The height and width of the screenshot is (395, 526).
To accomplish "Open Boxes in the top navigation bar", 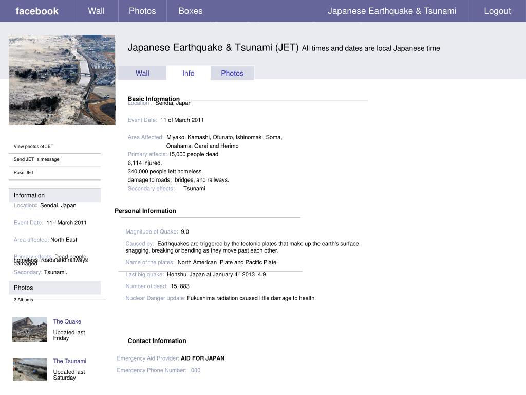I will [191, 11].
